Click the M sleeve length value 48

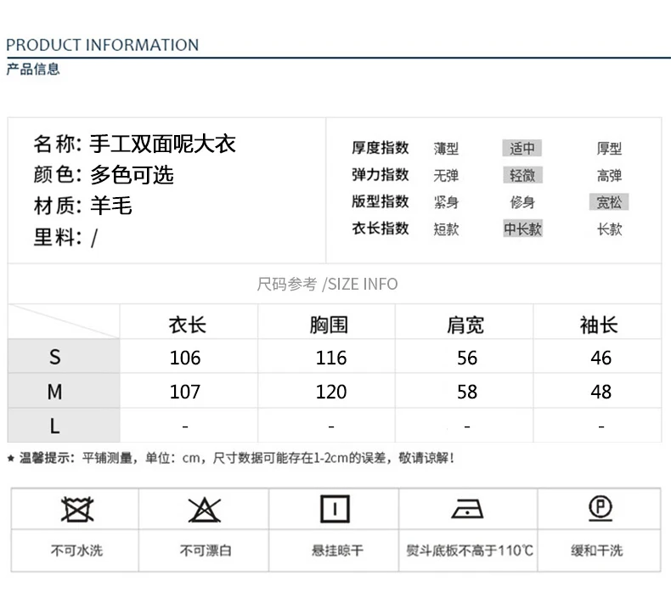click(601, 392)
